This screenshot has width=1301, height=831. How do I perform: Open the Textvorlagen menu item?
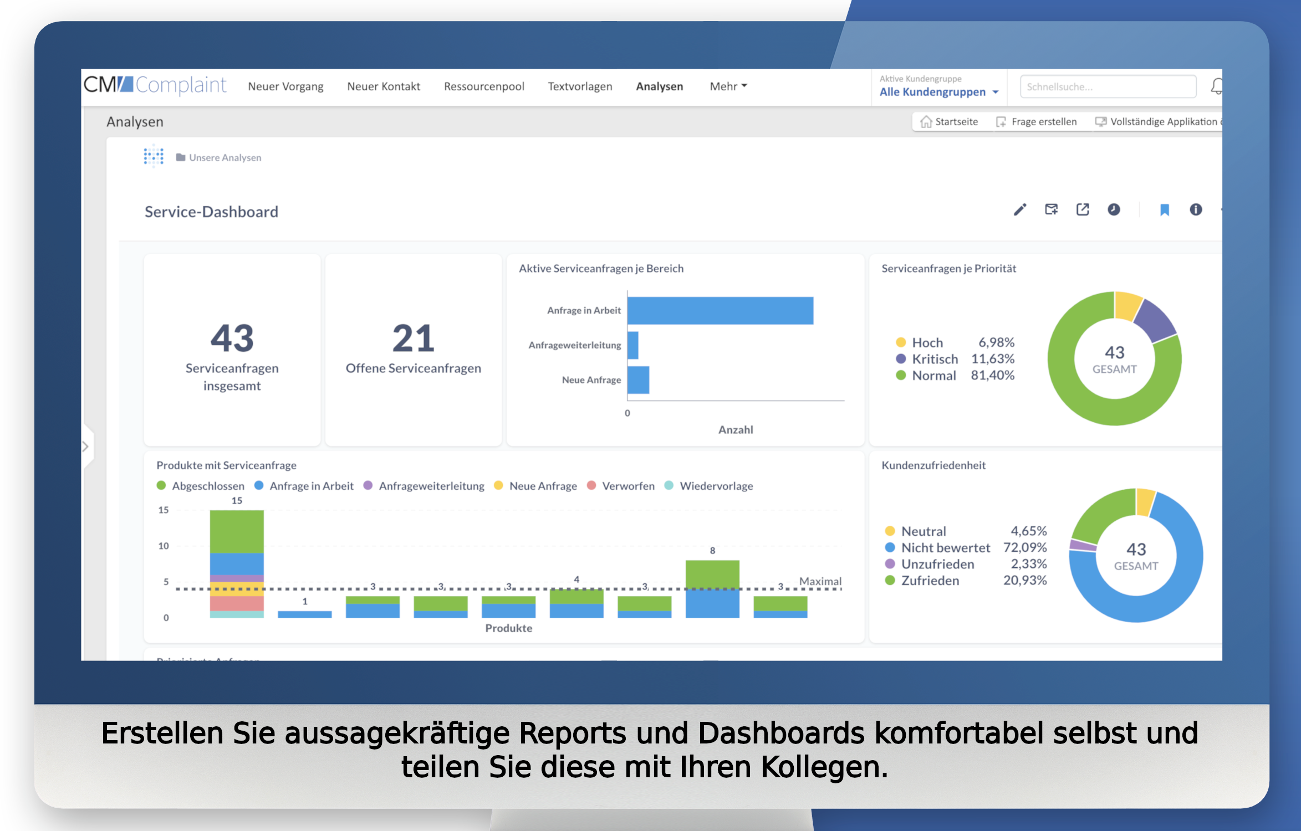tap(580, 86)
